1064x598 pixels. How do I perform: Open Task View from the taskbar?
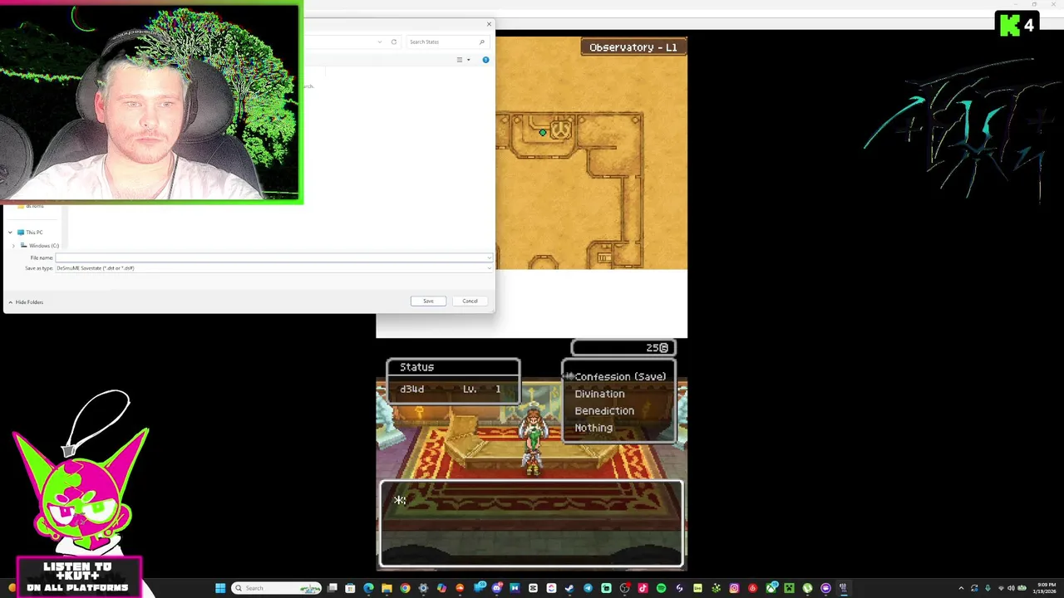pos(332,588)
